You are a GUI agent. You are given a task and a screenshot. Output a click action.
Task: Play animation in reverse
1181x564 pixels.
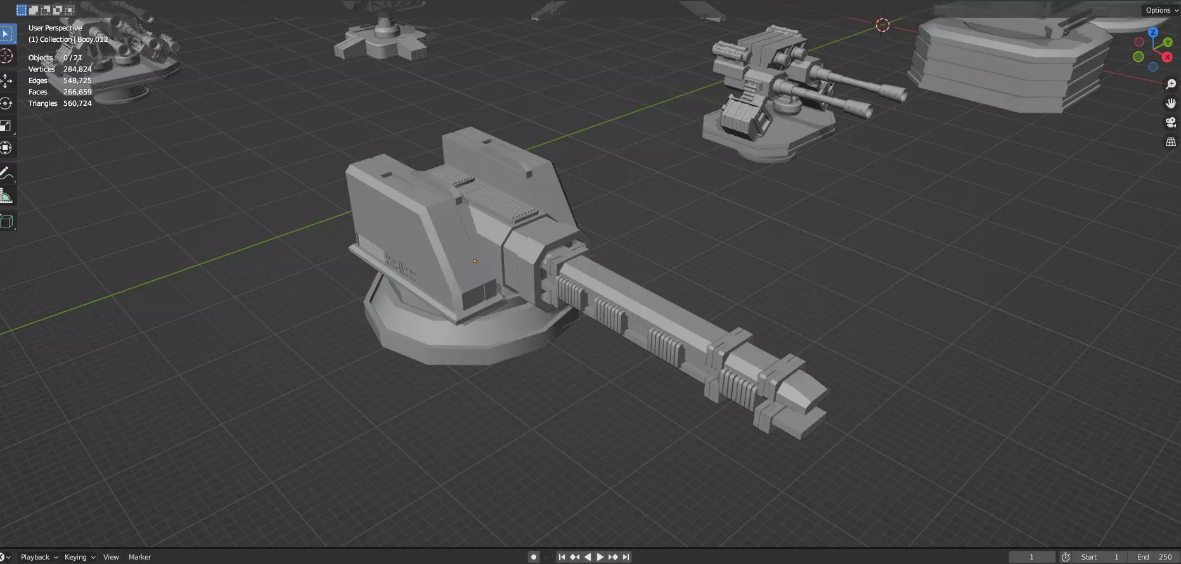(x=588, y=557)
